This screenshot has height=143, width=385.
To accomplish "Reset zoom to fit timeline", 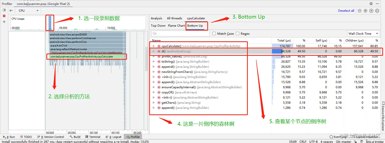I will pos(371,11).
